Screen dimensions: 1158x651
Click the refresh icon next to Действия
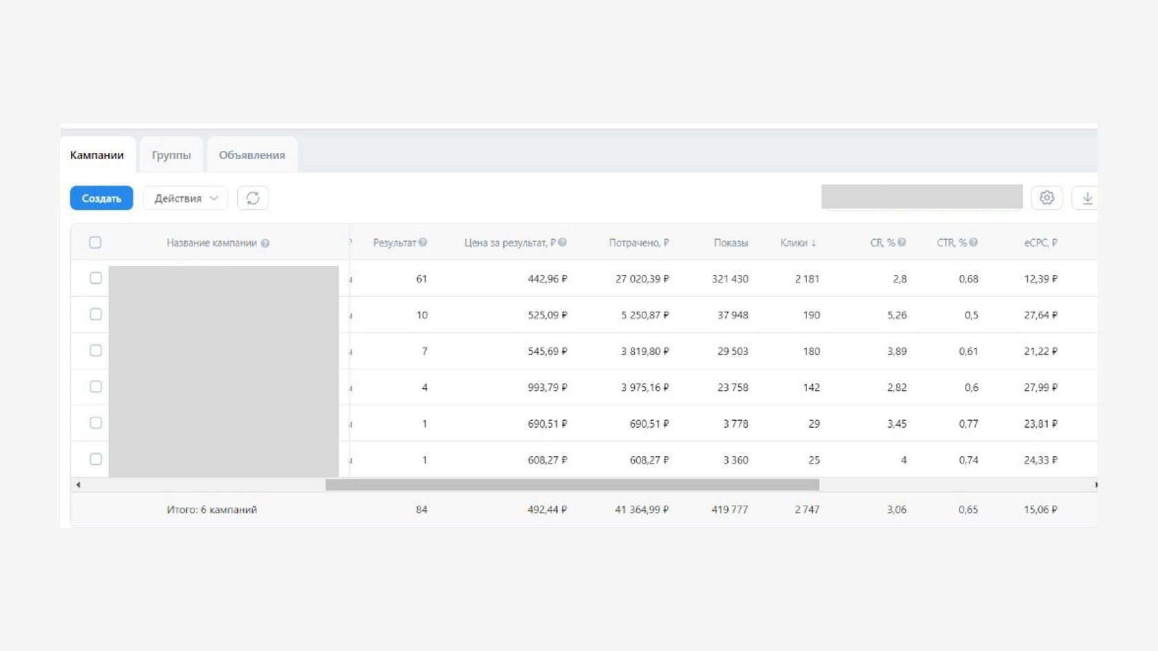(253, 198)
